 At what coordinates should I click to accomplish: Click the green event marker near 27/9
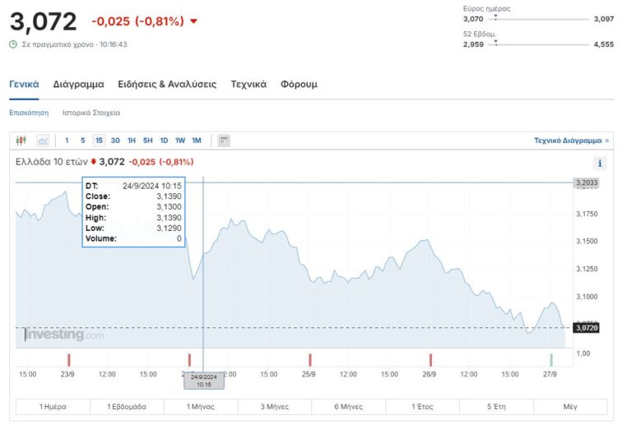(551, 359)
